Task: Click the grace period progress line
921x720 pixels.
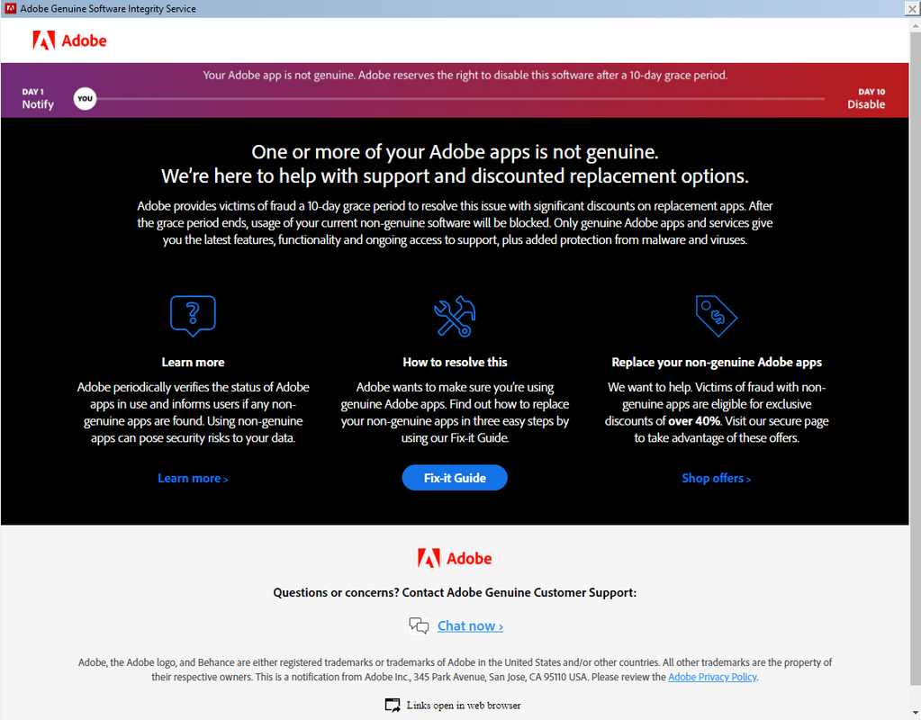Action: (461, 99)
